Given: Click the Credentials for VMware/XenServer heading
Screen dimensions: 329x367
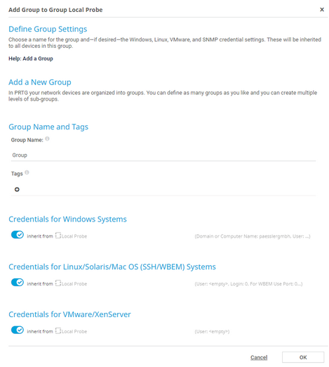Looking at the screenshot, I should [x=69, y=314].
